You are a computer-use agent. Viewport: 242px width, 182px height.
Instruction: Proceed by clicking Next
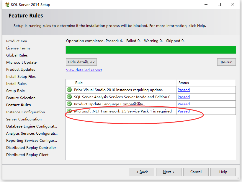click(169, 172)
